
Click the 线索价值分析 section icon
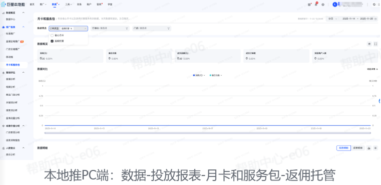click(3, 126)
